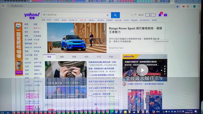Click the moon weather icon near 15°
Screen dimensions: 203x114
pos(132,15)
